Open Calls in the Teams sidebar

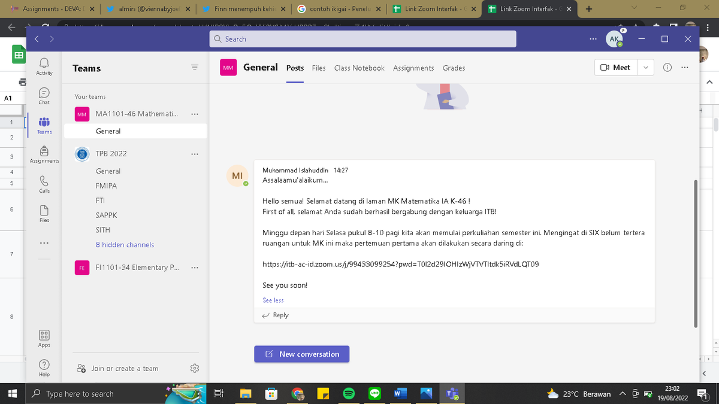[44, 184]
